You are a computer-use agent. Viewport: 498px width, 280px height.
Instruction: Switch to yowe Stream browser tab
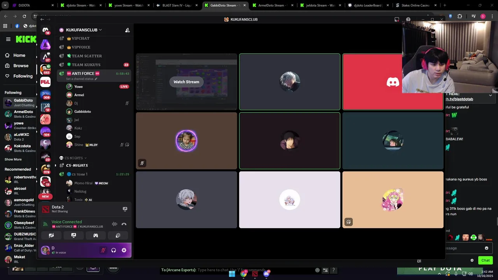(129, 5)
